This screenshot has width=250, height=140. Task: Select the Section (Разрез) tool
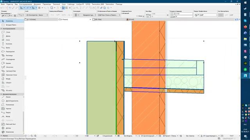coord(11,112)
